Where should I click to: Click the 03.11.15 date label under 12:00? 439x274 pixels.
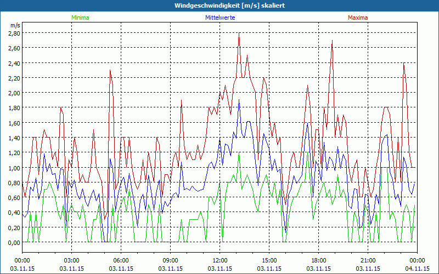pyautogui.click(x=220, y=269)
